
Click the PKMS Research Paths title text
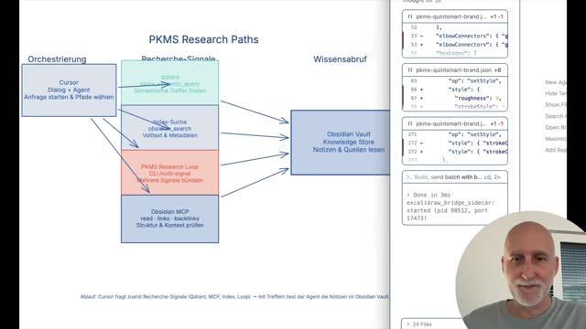(203, 39)
